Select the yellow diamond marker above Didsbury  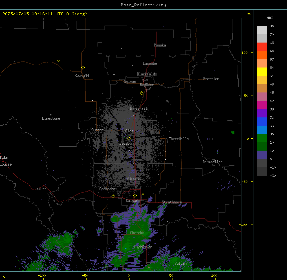[129, 139]
